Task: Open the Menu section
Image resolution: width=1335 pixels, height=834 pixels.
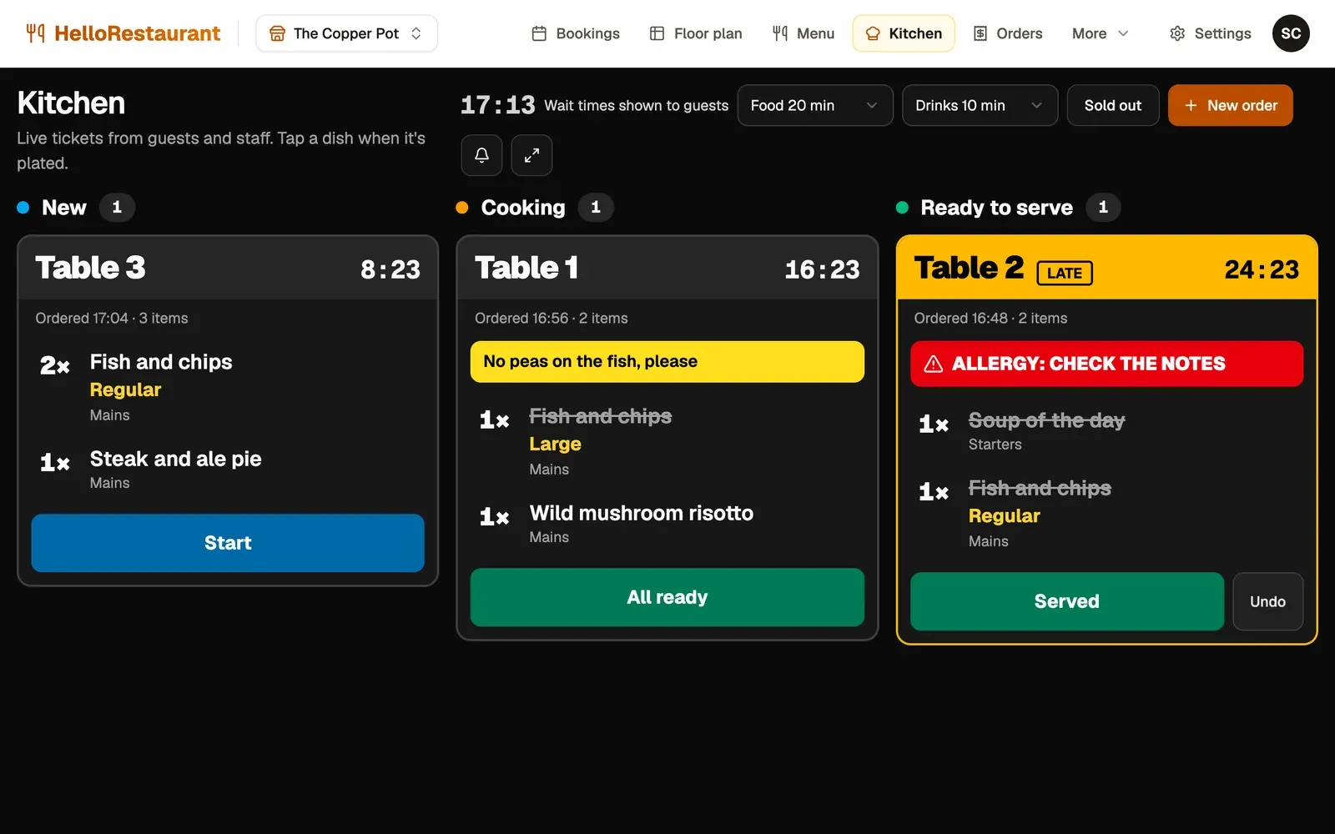Action: click(804, 33)
